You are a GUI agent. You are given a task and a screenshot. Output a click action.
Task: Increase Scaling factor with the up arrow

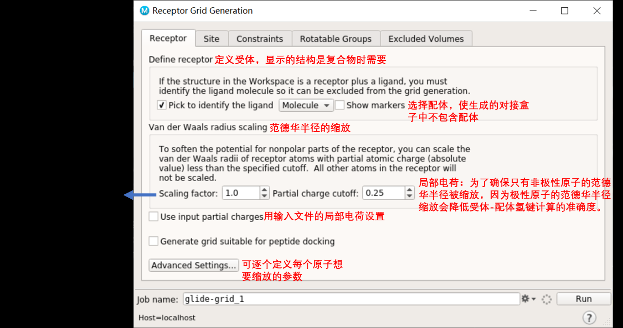click(264, 190)
